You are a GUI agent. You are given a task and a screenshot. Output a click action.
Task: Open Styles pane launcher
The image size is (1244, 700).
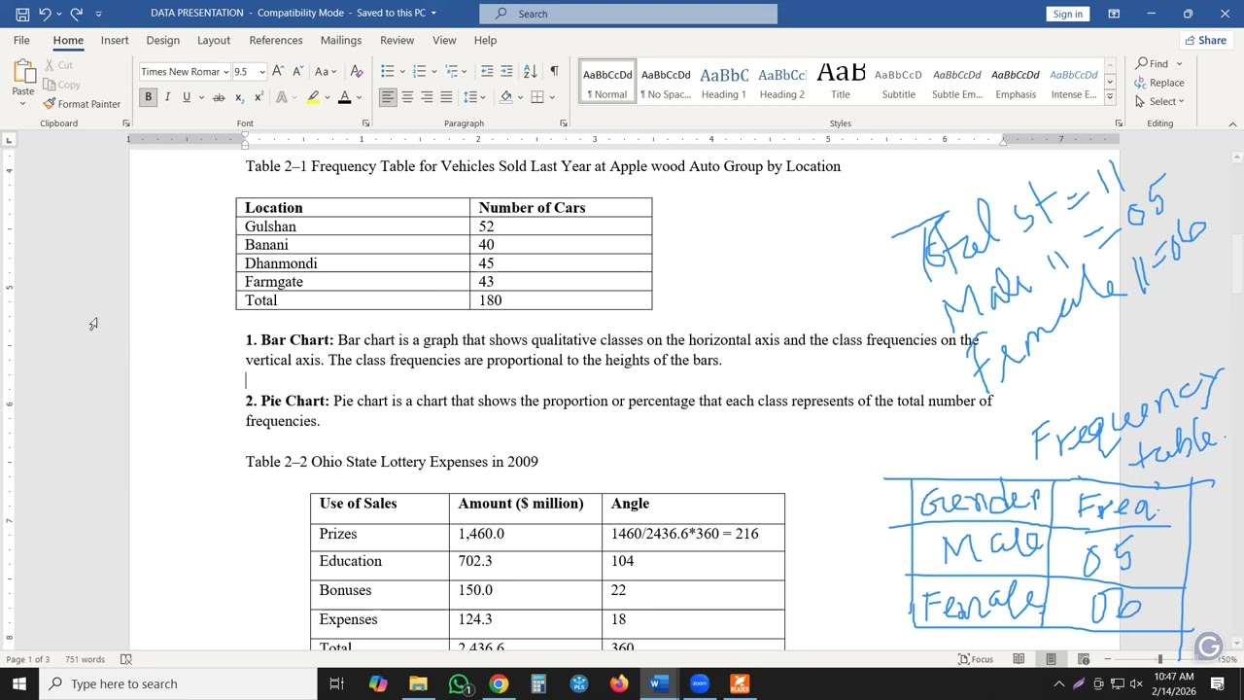click(x=1118, y=123)
